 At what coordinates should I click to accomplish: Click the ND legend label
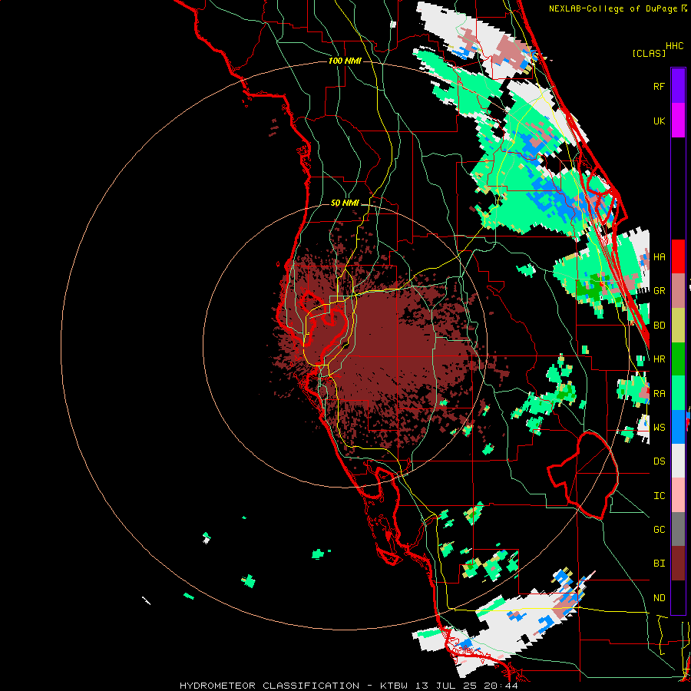[x=659, y=598]
